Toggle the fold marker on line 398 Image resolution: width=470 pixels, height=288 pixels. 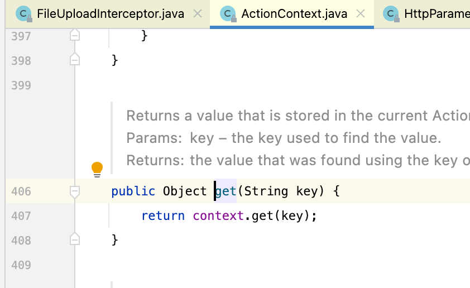point(75,60)
